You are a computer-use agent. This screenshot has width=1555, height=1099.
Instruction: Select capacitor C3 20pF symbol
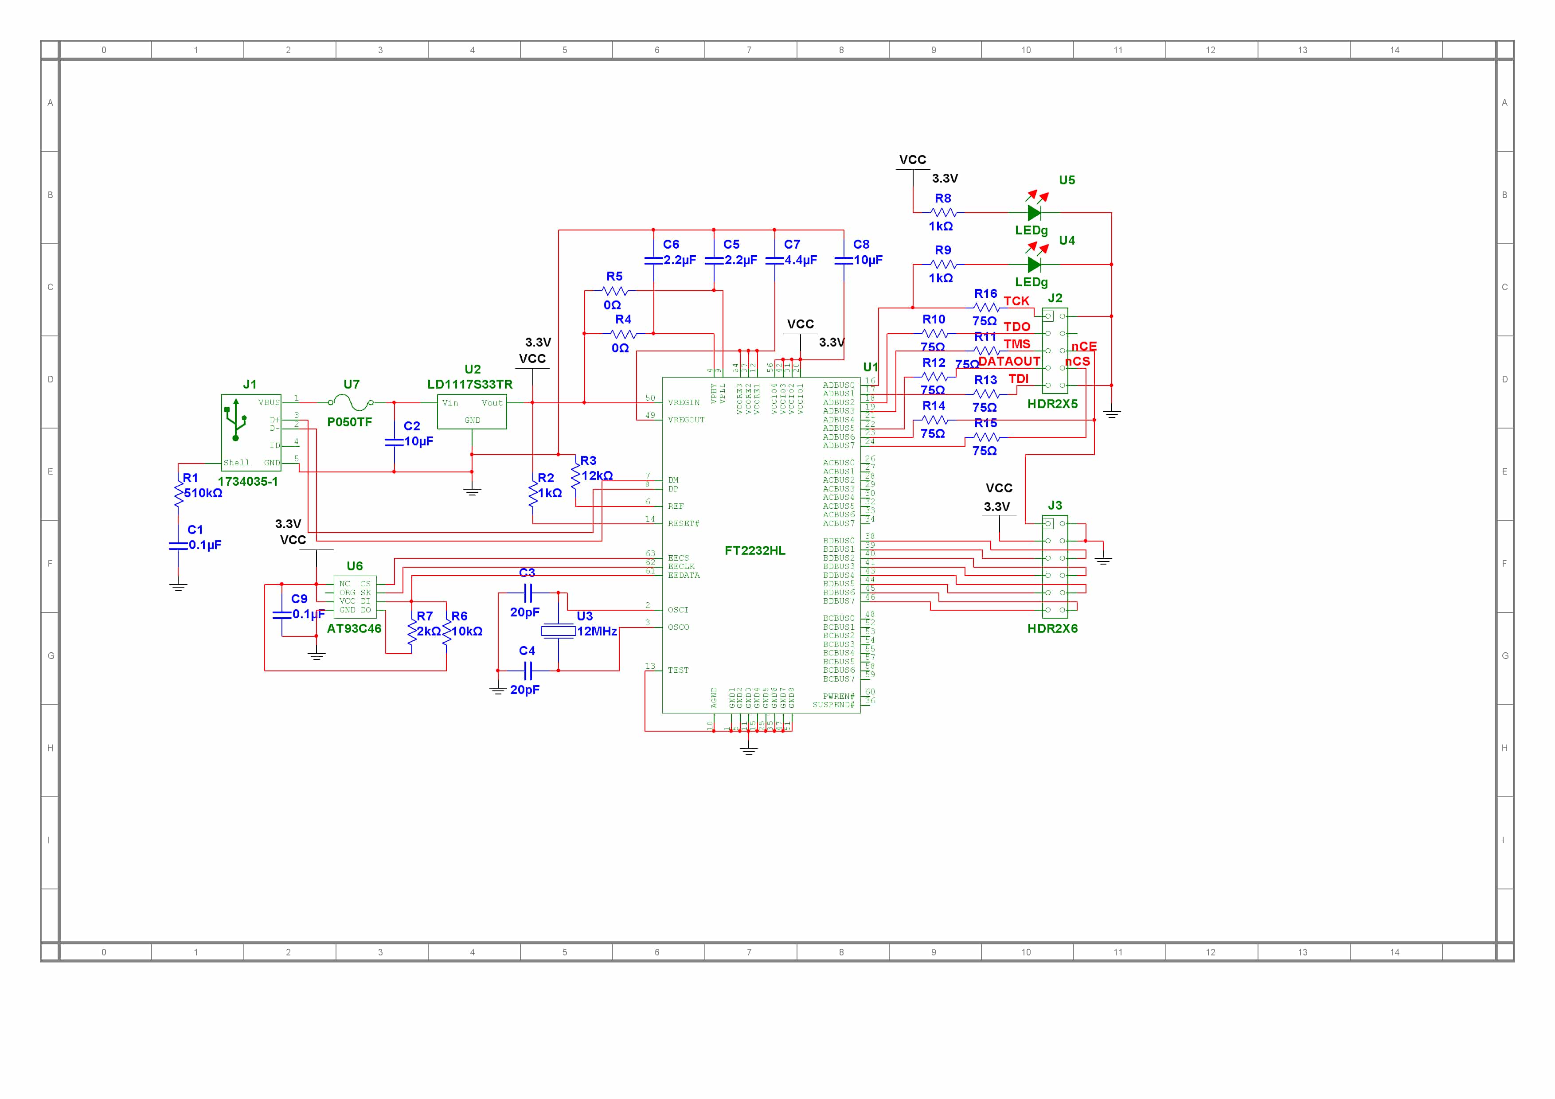[528, 594]
